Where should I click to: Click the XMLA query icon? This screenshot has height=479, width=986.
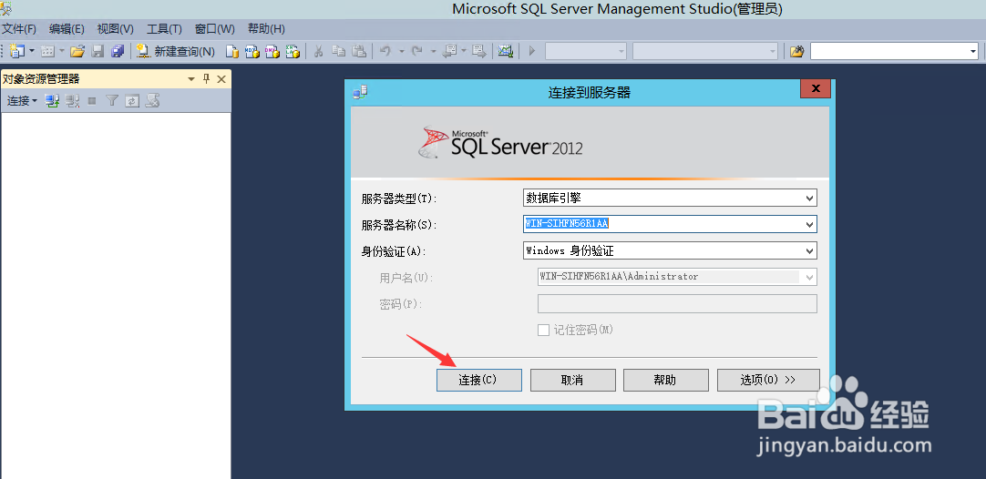point(293,52)
